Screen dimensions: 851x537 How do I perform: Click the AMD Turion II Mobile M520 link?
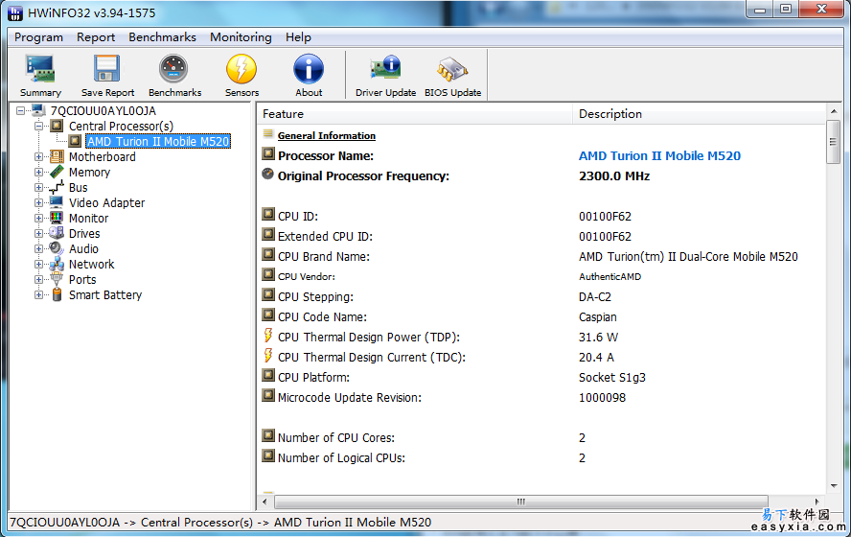coord(659,156)
